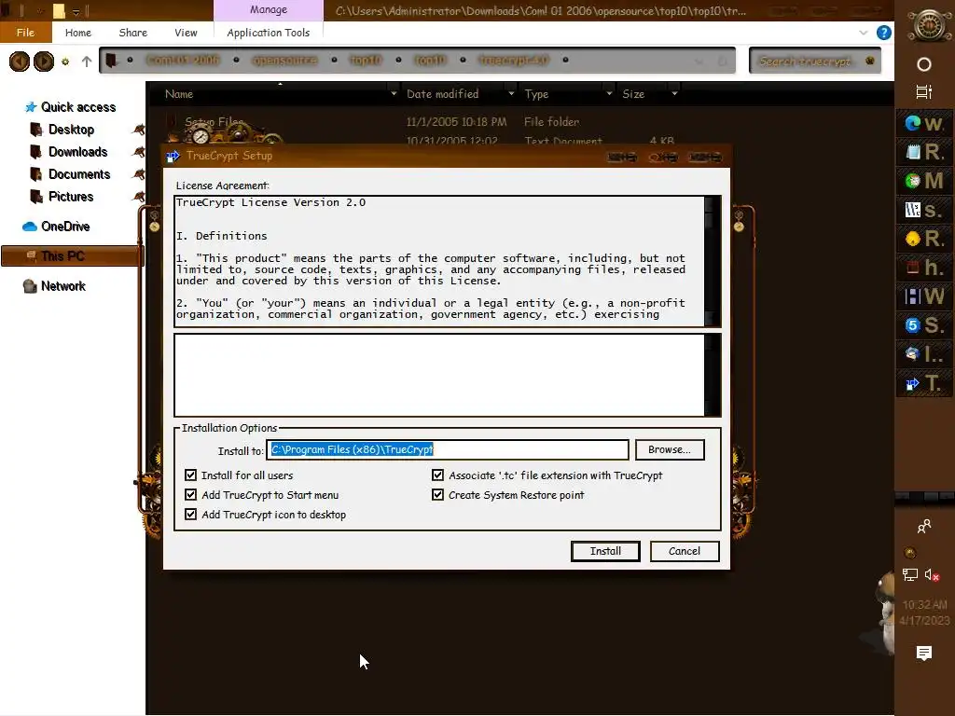Open Size column filter dropdown
This screenshot has height=716, width=955.
pyautogui.click(x=674, y=94)
